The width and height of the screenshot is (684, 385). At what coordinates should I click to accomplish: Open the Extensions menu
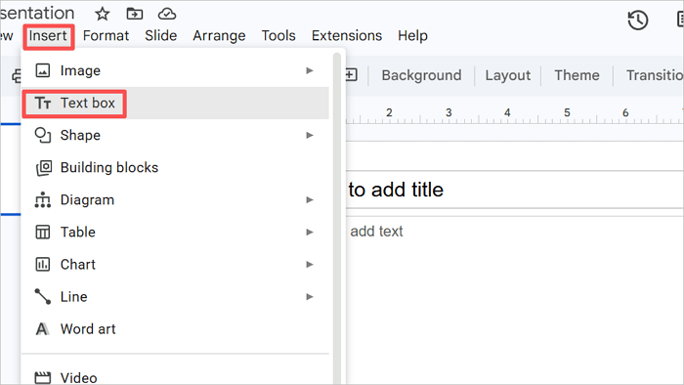point(347,36)
